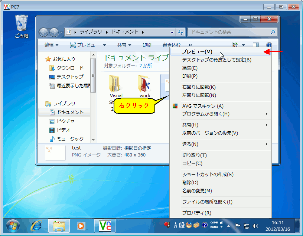The height and width of the screenshot is (236, 303).
Task: Click the Help question-mark icon on toolbar
Action: pos(269,44)
